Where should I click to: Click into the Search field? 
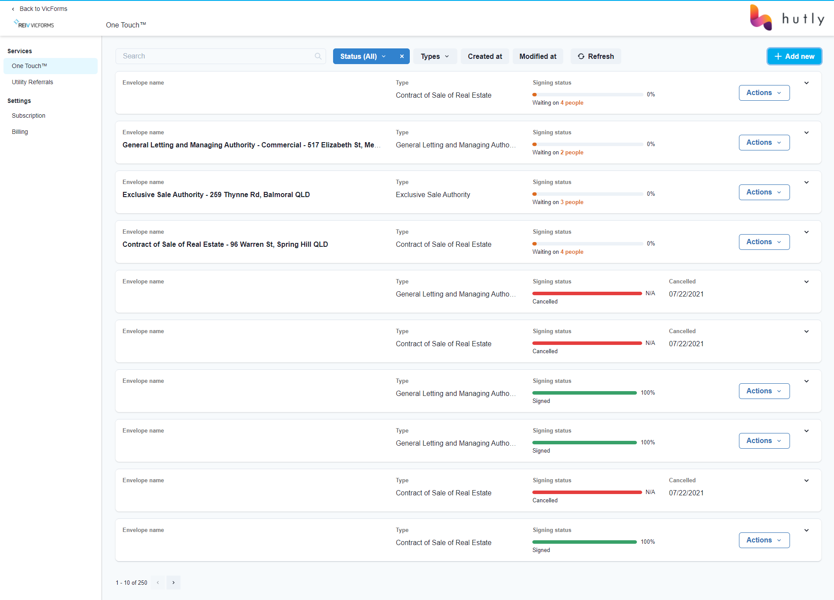pyautogui.click(x=216, y=56)
